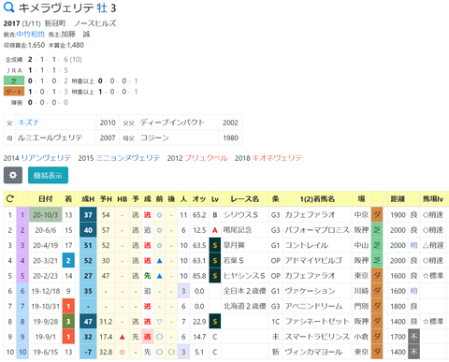
Task: Click the magnifier search icon beside horse name
Action: (x=9, y=7)
